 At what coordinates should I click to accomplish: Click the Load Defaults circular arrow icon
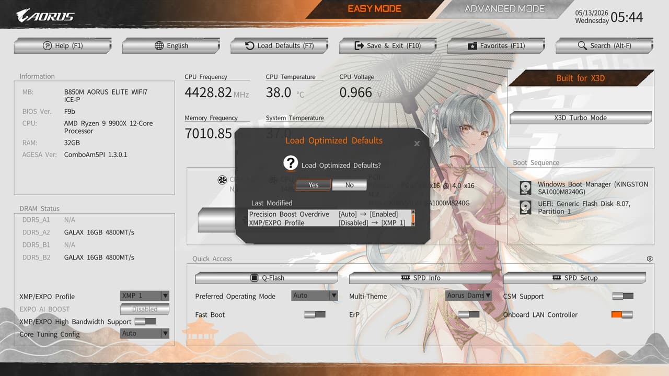tap(250, 46)
